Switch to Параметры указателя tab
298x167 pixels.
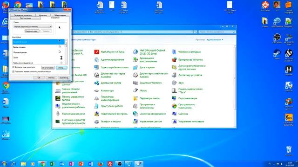[23, 15]
